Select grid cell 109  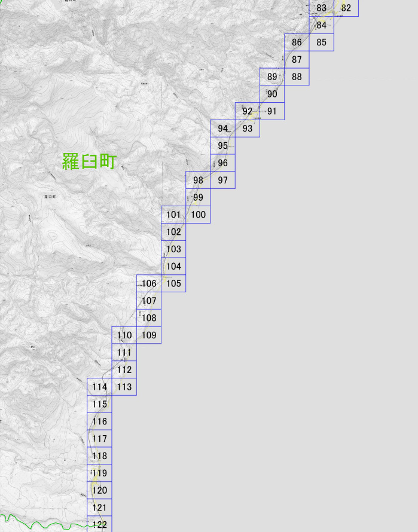pos(149,335)
